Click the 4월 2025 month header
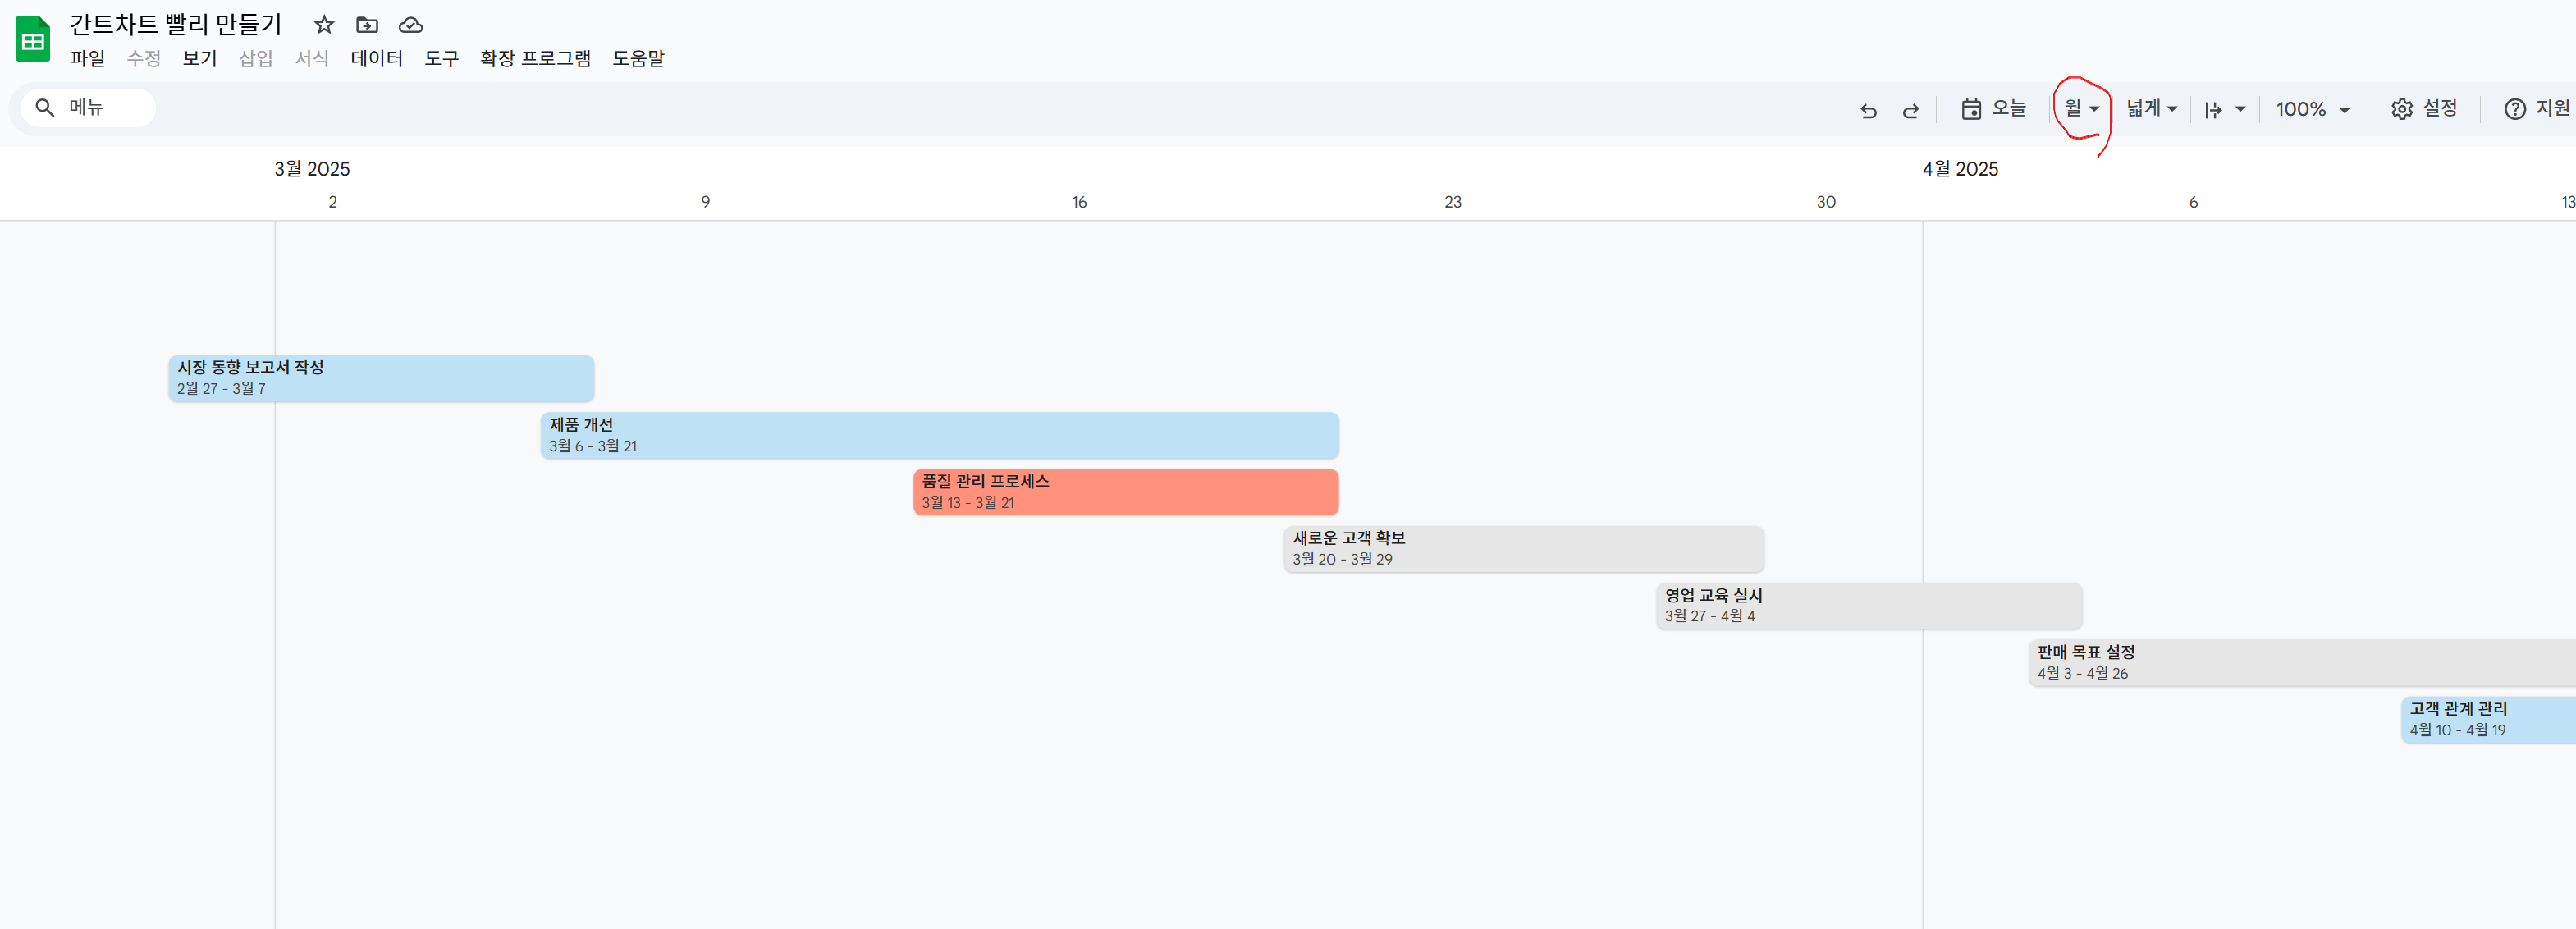The image size is (2576, 929). click(x=1960, y=169)
